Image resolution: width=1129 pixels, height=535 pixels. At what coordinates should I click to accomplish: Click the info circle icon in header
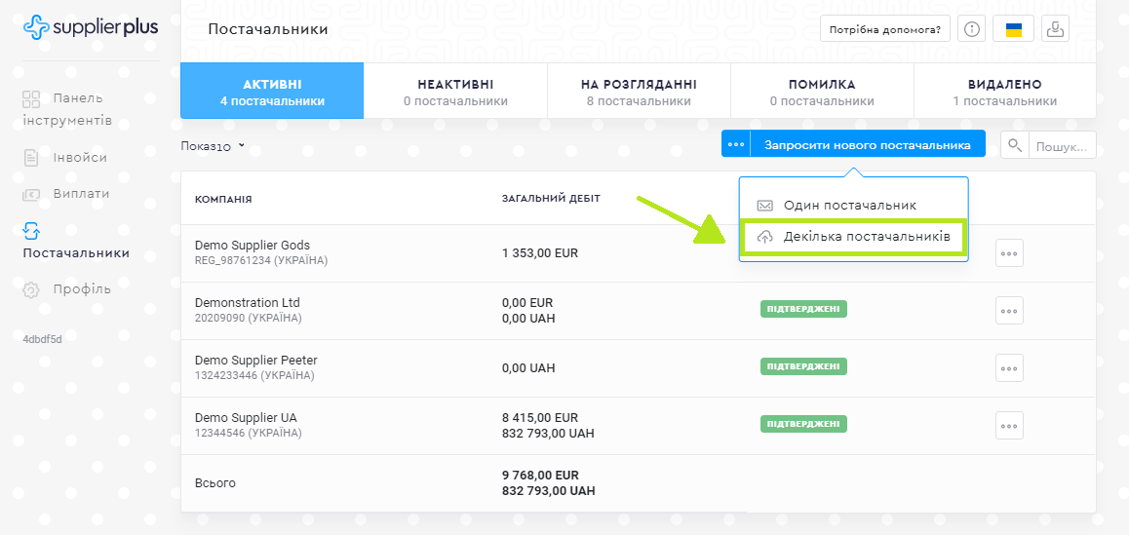pyautogui.click(x=972, y=29)
